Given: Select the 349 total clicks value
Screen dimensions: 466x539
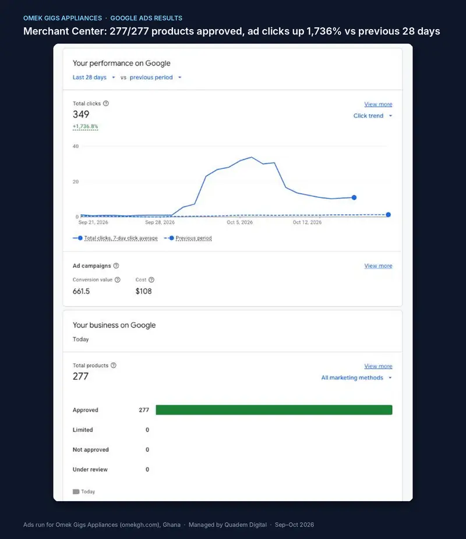Looking at the screenshot, I should (81, 115).
